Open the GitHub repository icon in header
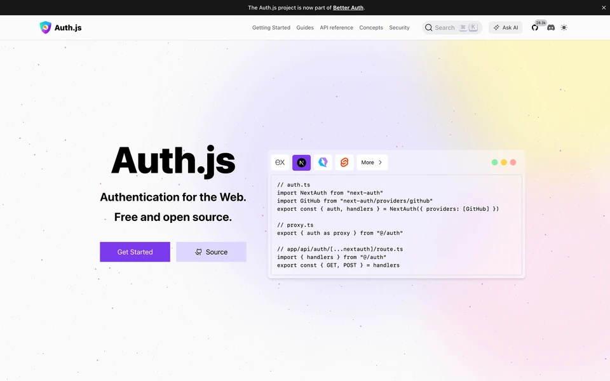The image size is (610, 381). [535, 27]
